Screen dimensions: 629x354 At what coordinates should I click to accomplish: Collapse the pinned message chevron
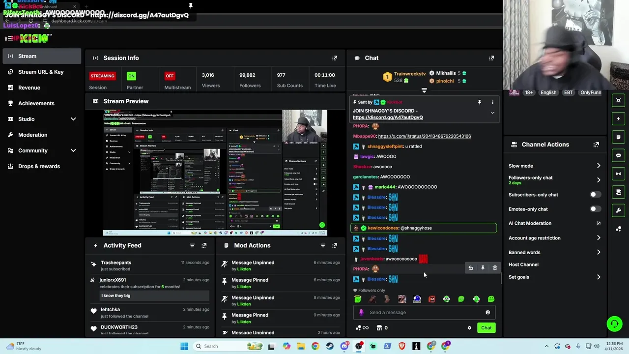pos(492,113)
